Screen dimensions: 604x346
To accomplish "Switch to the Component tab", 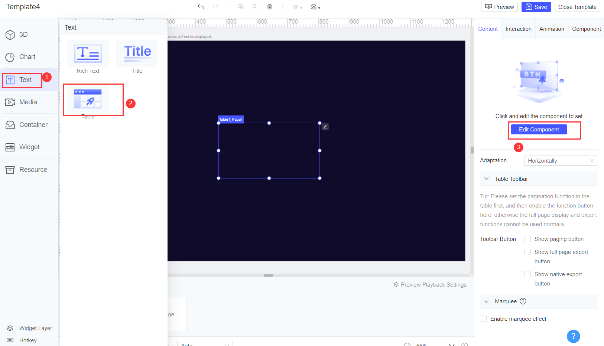I will coord(586,29).
